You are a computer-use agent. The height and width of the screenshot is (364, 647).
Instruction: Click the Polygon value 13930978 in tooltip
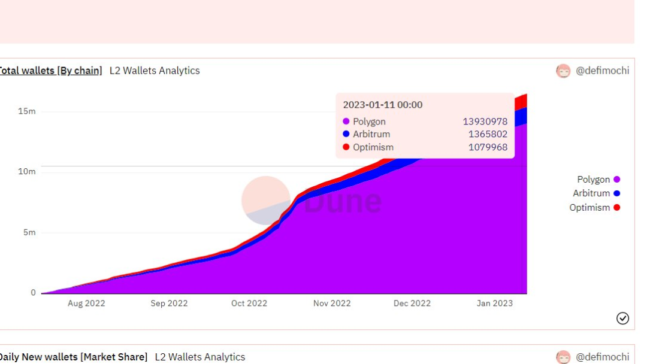(485, 122)
